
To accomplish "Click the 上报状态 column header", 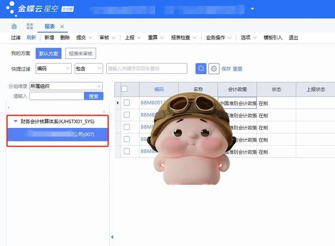I will pyautogui.click(x=315, y=89).
